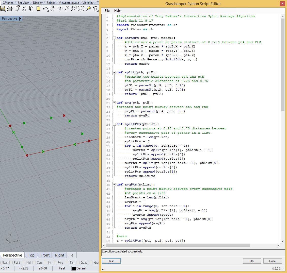Enable the Point object snap checkbox
The height and width of the screenshot is (273, 287).
click(11, 262)
